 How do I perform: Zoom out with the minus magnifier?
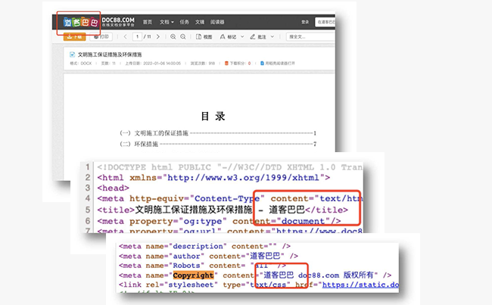tap(183, 37)
